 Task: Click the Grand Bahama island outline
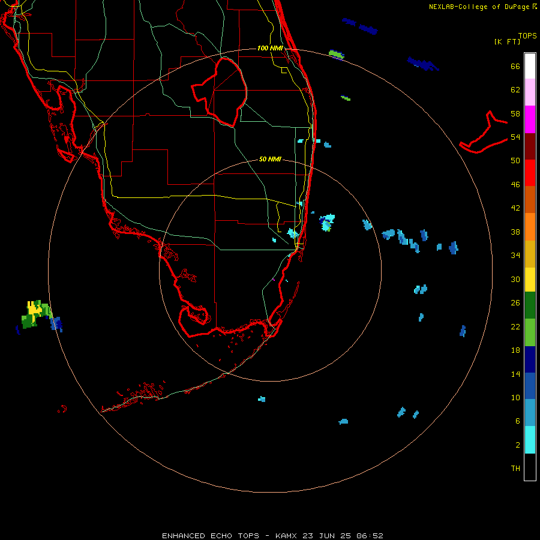[x=483, y=132]
